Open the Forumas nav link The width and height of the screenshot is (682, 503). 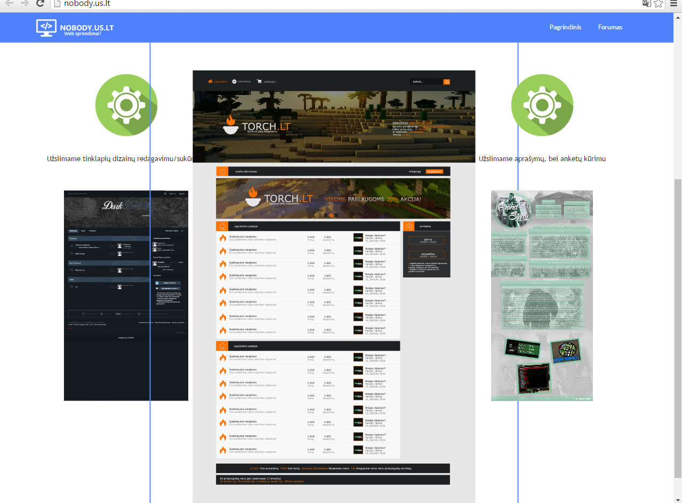tap(610, 27)
